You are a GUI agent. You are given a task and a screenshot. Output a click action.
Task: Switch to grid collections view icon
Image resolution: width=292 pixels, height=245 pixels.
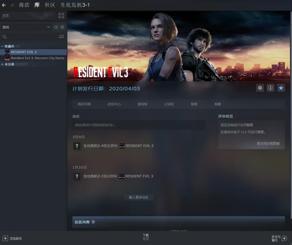(x=61, y=15)
